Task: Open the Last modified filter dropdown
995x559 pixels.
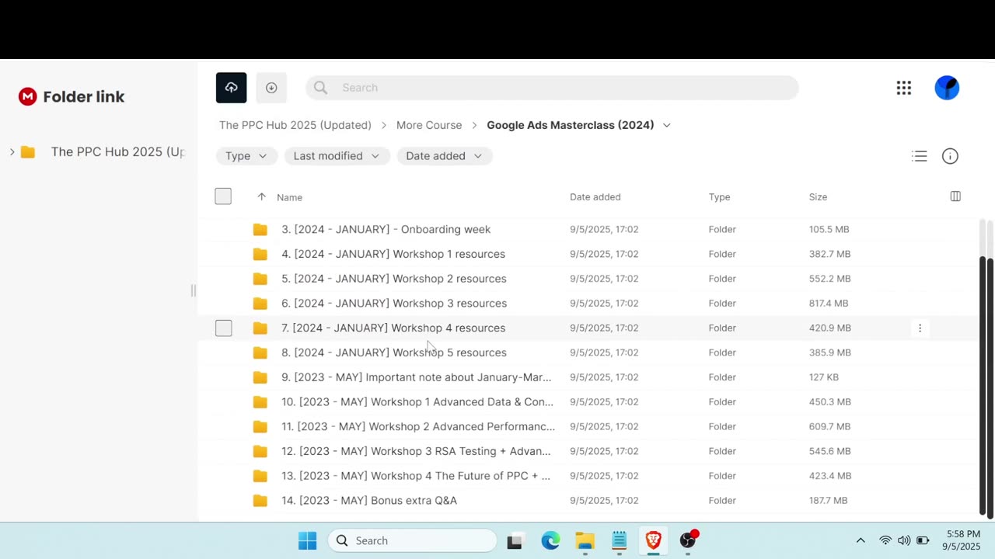Action: 336,156
